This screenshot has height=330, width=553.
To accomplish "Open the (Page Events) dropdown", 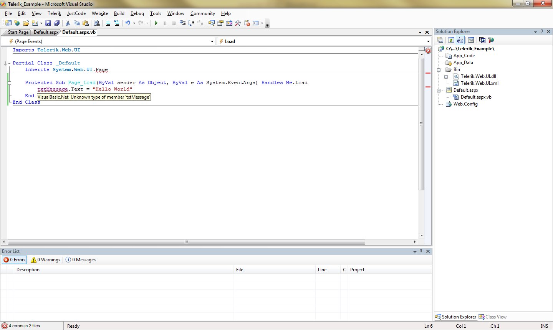I will (212, 41).
